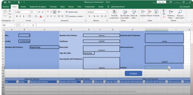Click the AutoSum sigma icon
Image resolution: width=193 pixels, height=95 pixels.
click(x=164, y=11)
